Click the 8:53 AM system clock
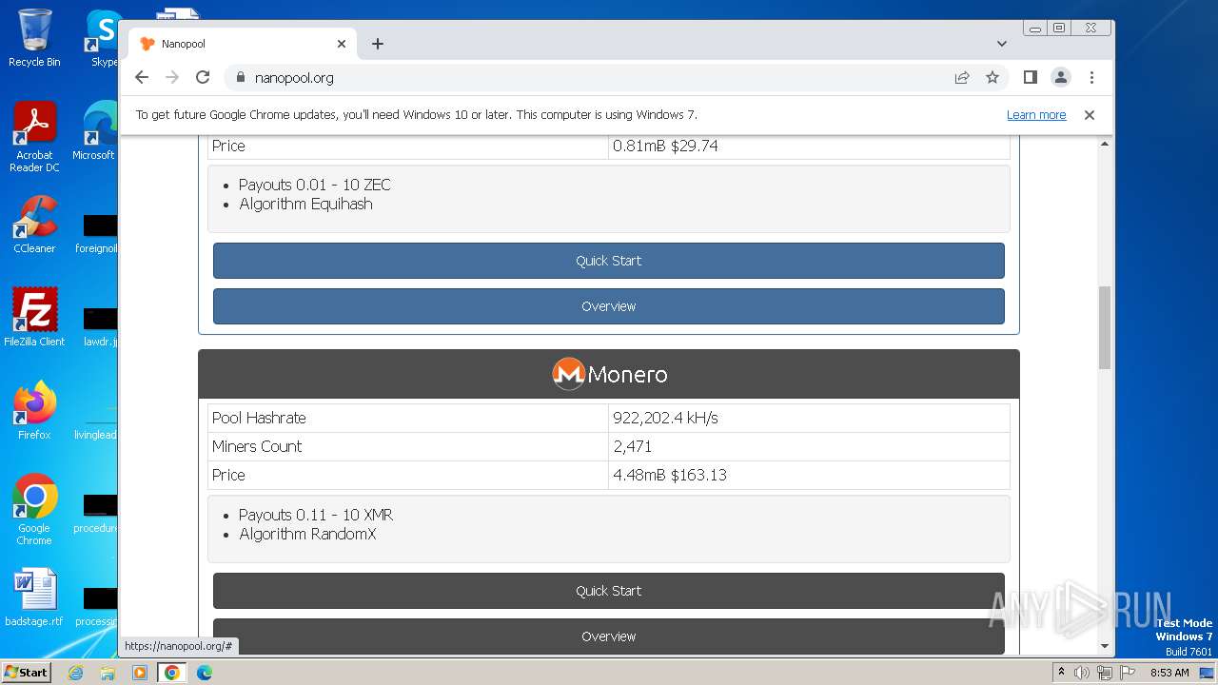1218x685 pixels. click(x=1169, y=673)
